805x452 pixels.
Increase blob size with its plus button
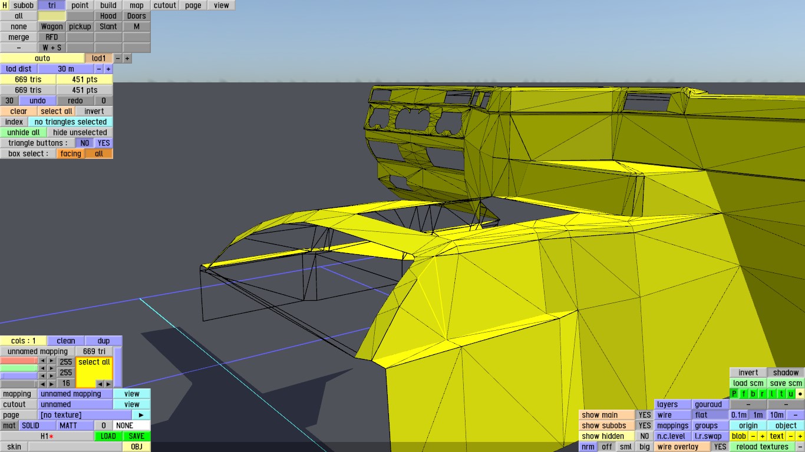pos(763,436)
